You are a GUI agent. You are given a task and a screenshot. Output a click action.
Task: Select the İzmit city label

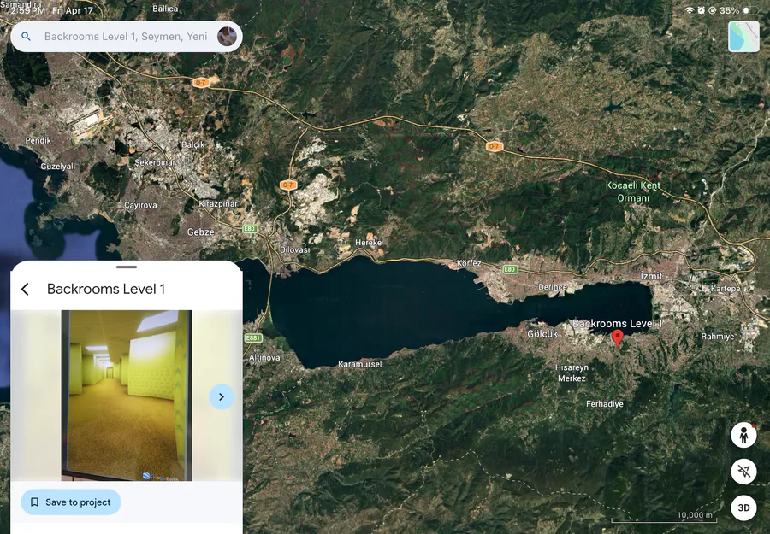tap(652, 276)
